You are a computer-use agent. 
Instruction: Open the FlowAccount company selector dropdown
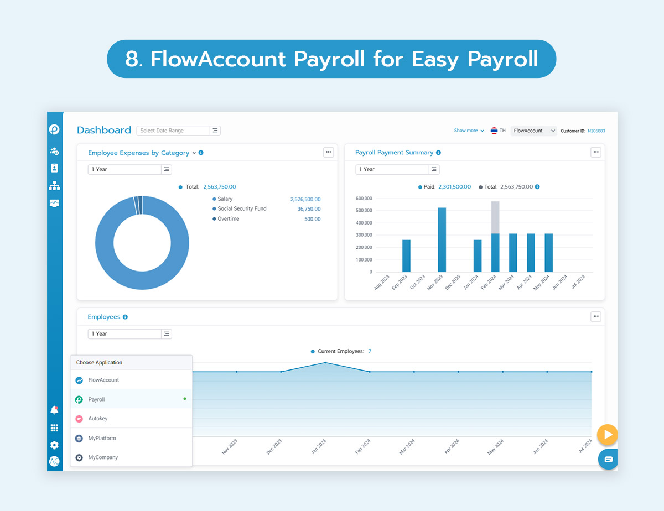click(x=533, y=131)
